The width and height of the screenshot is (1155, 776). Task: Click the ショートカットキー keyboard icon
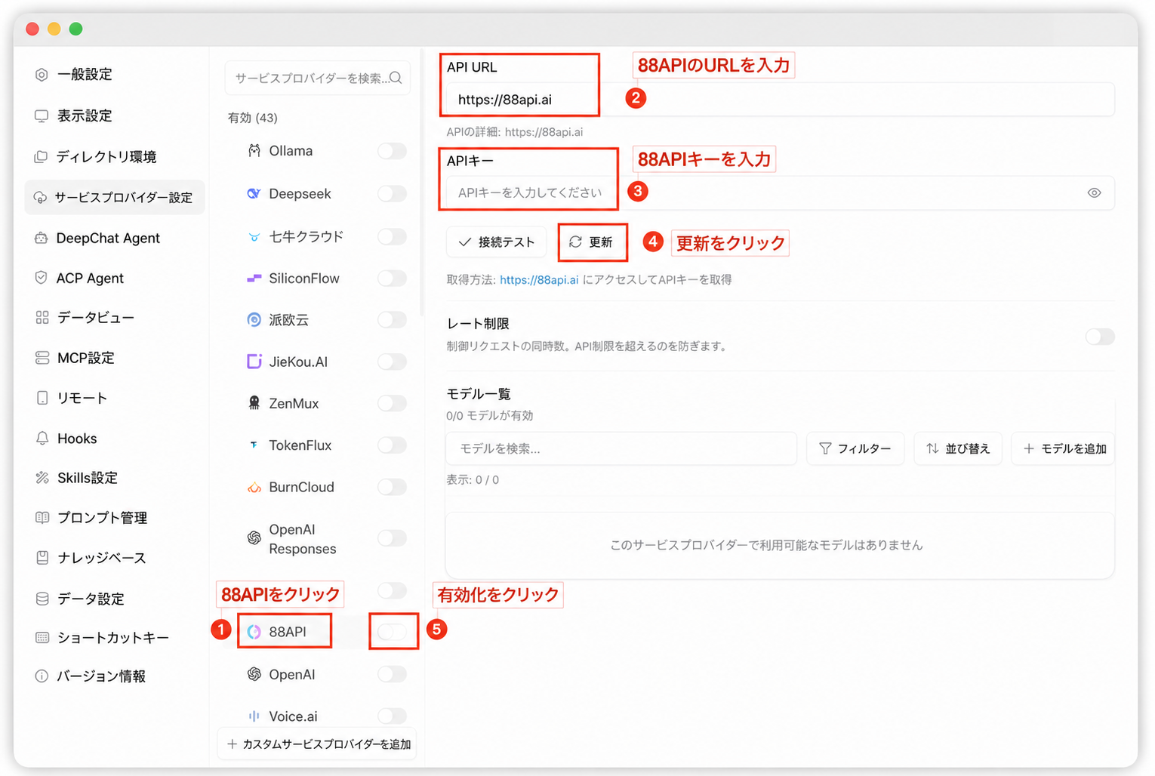pos(42,638)
